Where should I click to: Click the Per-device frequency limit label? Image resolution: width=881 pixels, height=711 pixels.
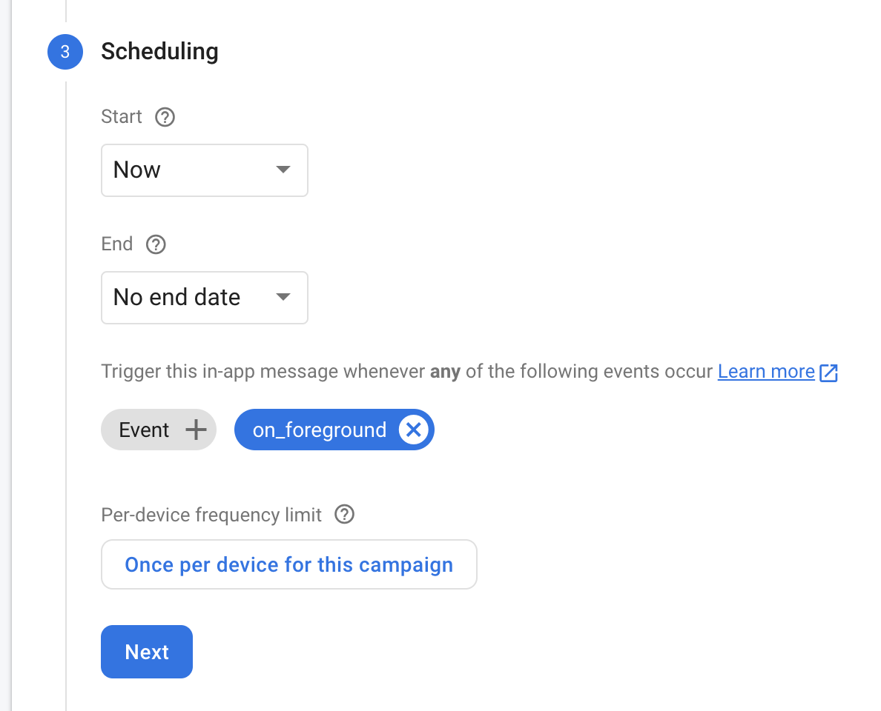coord(211,514)
